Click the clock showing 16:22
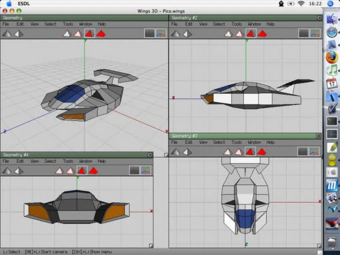Viewport: 340px width, 255px height. [x=315, y=4]
